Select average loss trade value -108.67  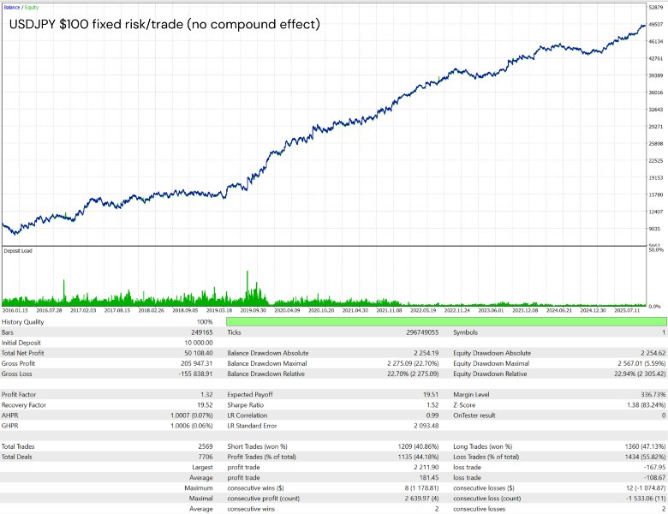655,478
